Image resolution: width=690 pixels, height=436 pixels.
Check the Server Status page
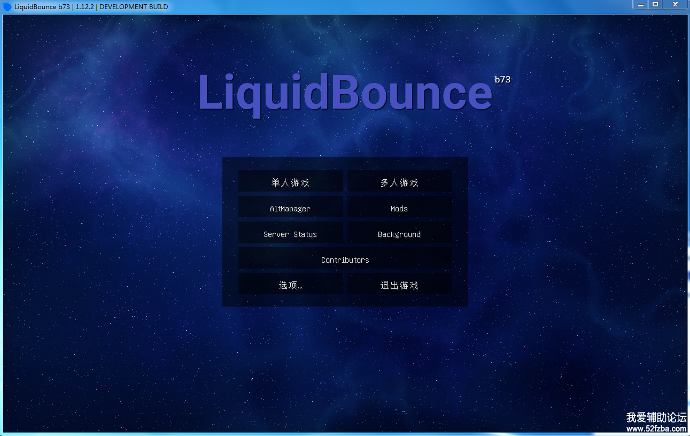pos(290,234)
